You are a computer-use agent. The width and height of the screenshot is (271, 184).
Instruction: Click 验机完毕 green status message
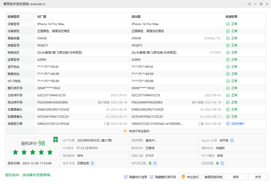29,175
